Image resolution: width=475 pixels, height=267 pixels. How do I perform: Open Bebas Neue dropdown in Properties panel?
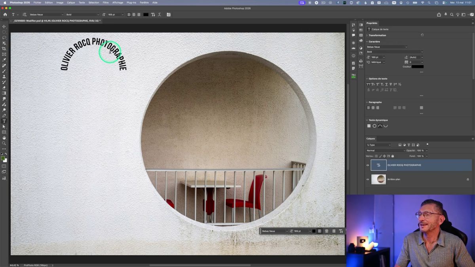[x=387, y=47]
